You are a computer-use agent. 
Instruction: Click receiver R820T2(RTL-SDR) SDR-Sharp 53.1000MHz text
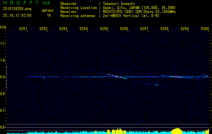pyautogui.click(x=140, y=12)
